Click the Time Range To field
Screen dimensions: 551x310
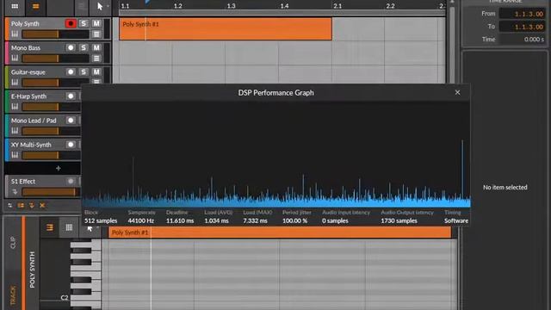click(x=523, y=27)
